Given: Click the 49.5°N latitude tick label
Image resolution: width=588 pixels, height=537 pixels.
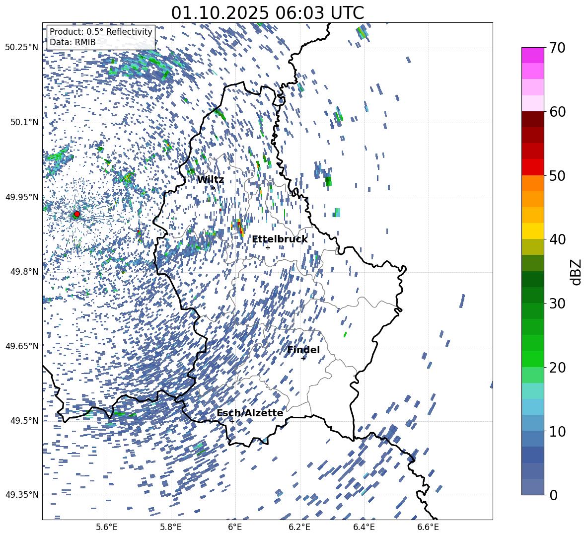Looking at the screenshot, I should [x=24, y=421].
